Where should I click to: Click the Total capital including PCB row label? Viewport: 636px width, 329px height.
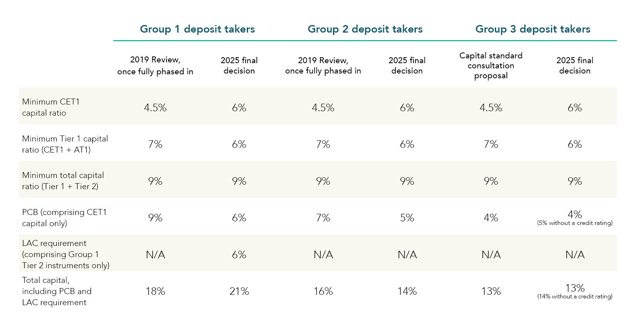coord(56,291)
